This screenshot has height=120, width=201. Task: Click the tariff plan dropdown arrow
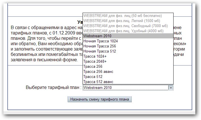pos(171,88)
